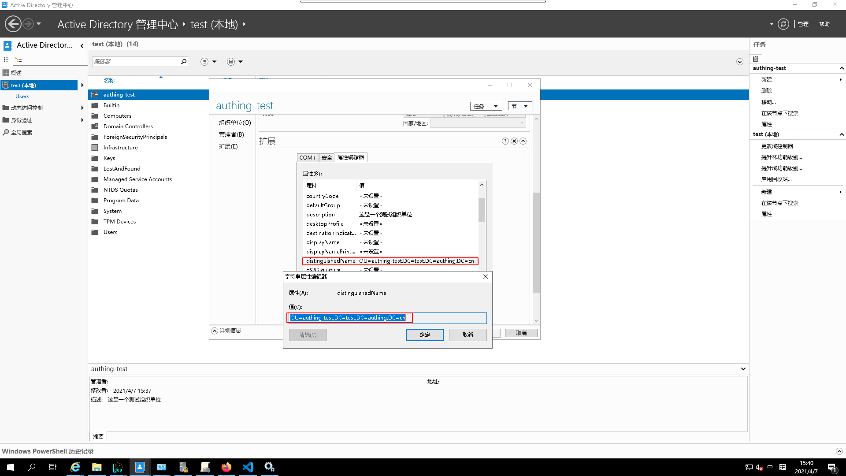Select the tree view icon in navigation pane
The image size is (846, 476).
point(19,59)
